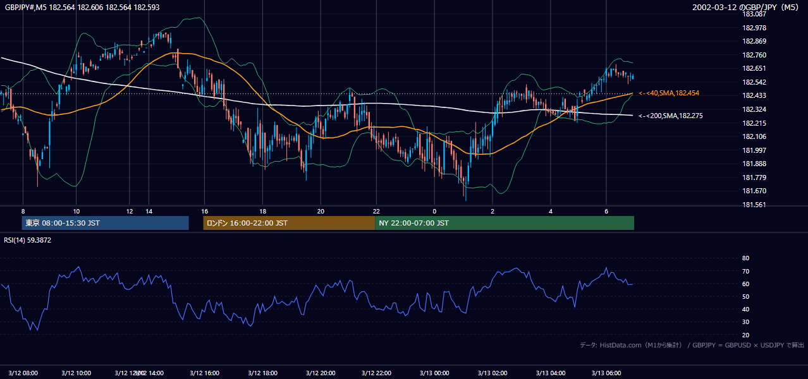
Task: Click price axis value 181.561
Action: [x=754, y=205]
